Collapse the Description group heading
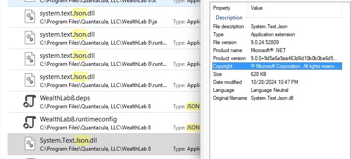Image resolution: width=351 pixels, height=159 pixels. tap(229, 18)
